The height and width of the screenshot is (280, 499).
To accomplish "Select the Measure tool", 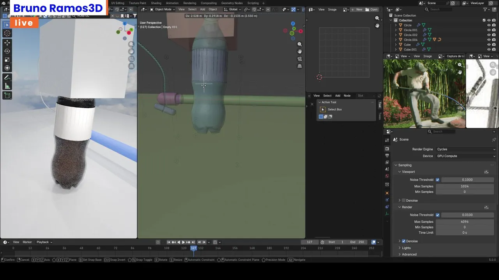I will [x=7, y=86].
